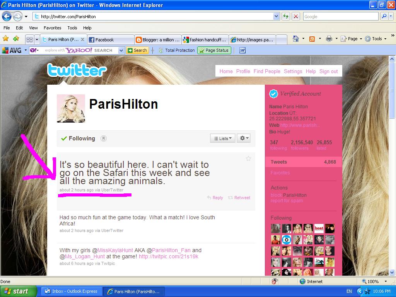
Task: Click the Page Status button
Action: [214, 50]
